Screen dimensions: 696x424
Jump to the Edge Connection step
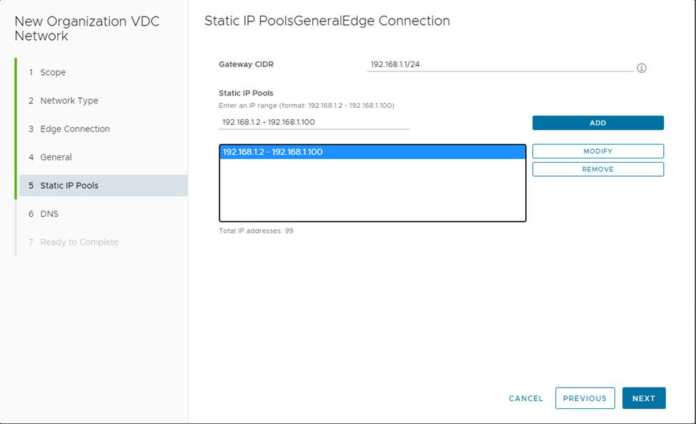tap(74, 129)
